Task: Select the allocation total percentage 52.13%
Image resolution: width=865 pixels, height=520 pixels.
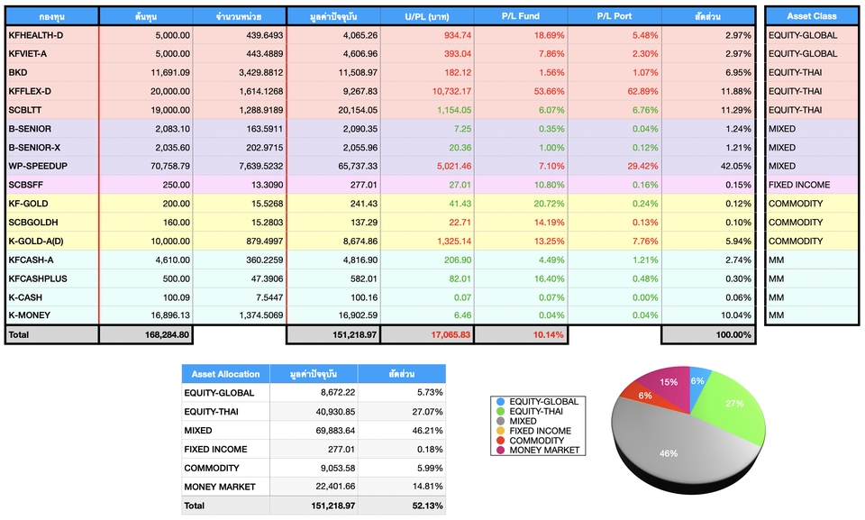Action: (402, 506)
